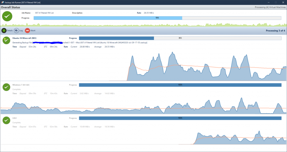Click Windows 7 average rate '14.63 MB/s'

[110, 93]
